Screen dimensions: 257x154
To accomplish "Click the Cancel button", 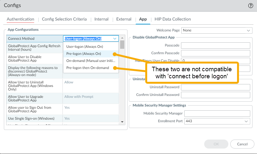I will (x=242, y=144).
